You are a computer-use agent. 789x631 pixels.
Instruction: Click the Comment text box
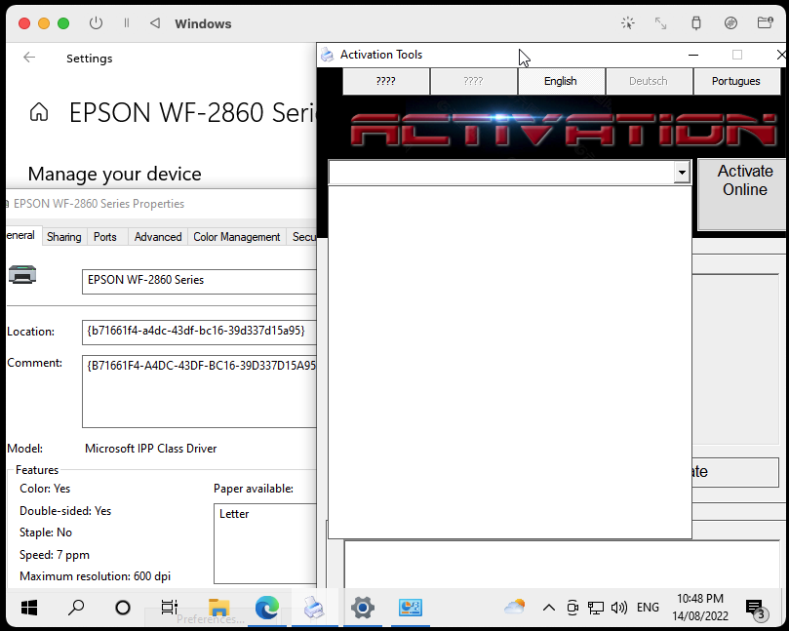199,391
